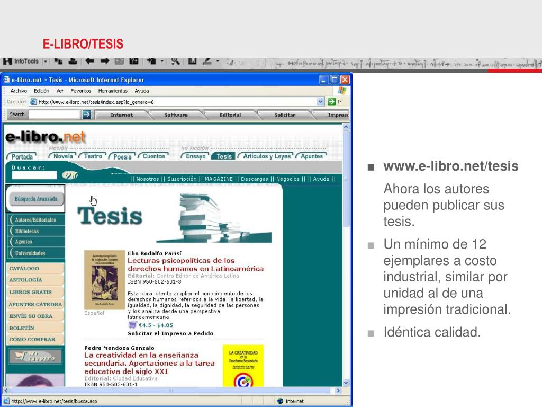
Task: Open the Favoritos menu
Action: tap(81, 91)
